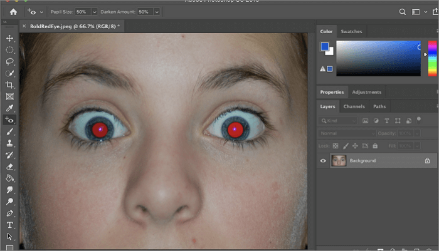
Task: Open the Darken Amount dropdown
Action: (156, 12)
